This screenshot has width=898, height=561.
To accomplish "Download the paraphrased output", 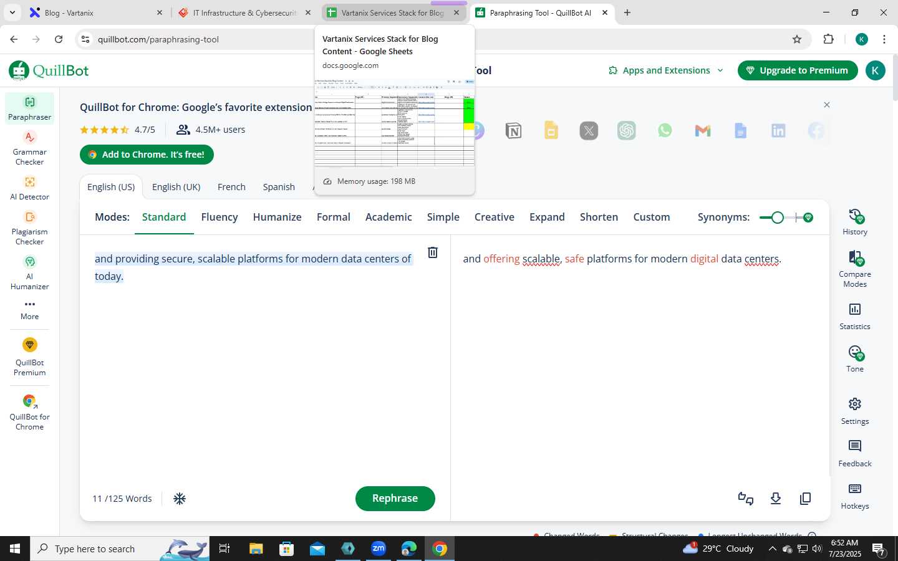I will coord(776,499).
